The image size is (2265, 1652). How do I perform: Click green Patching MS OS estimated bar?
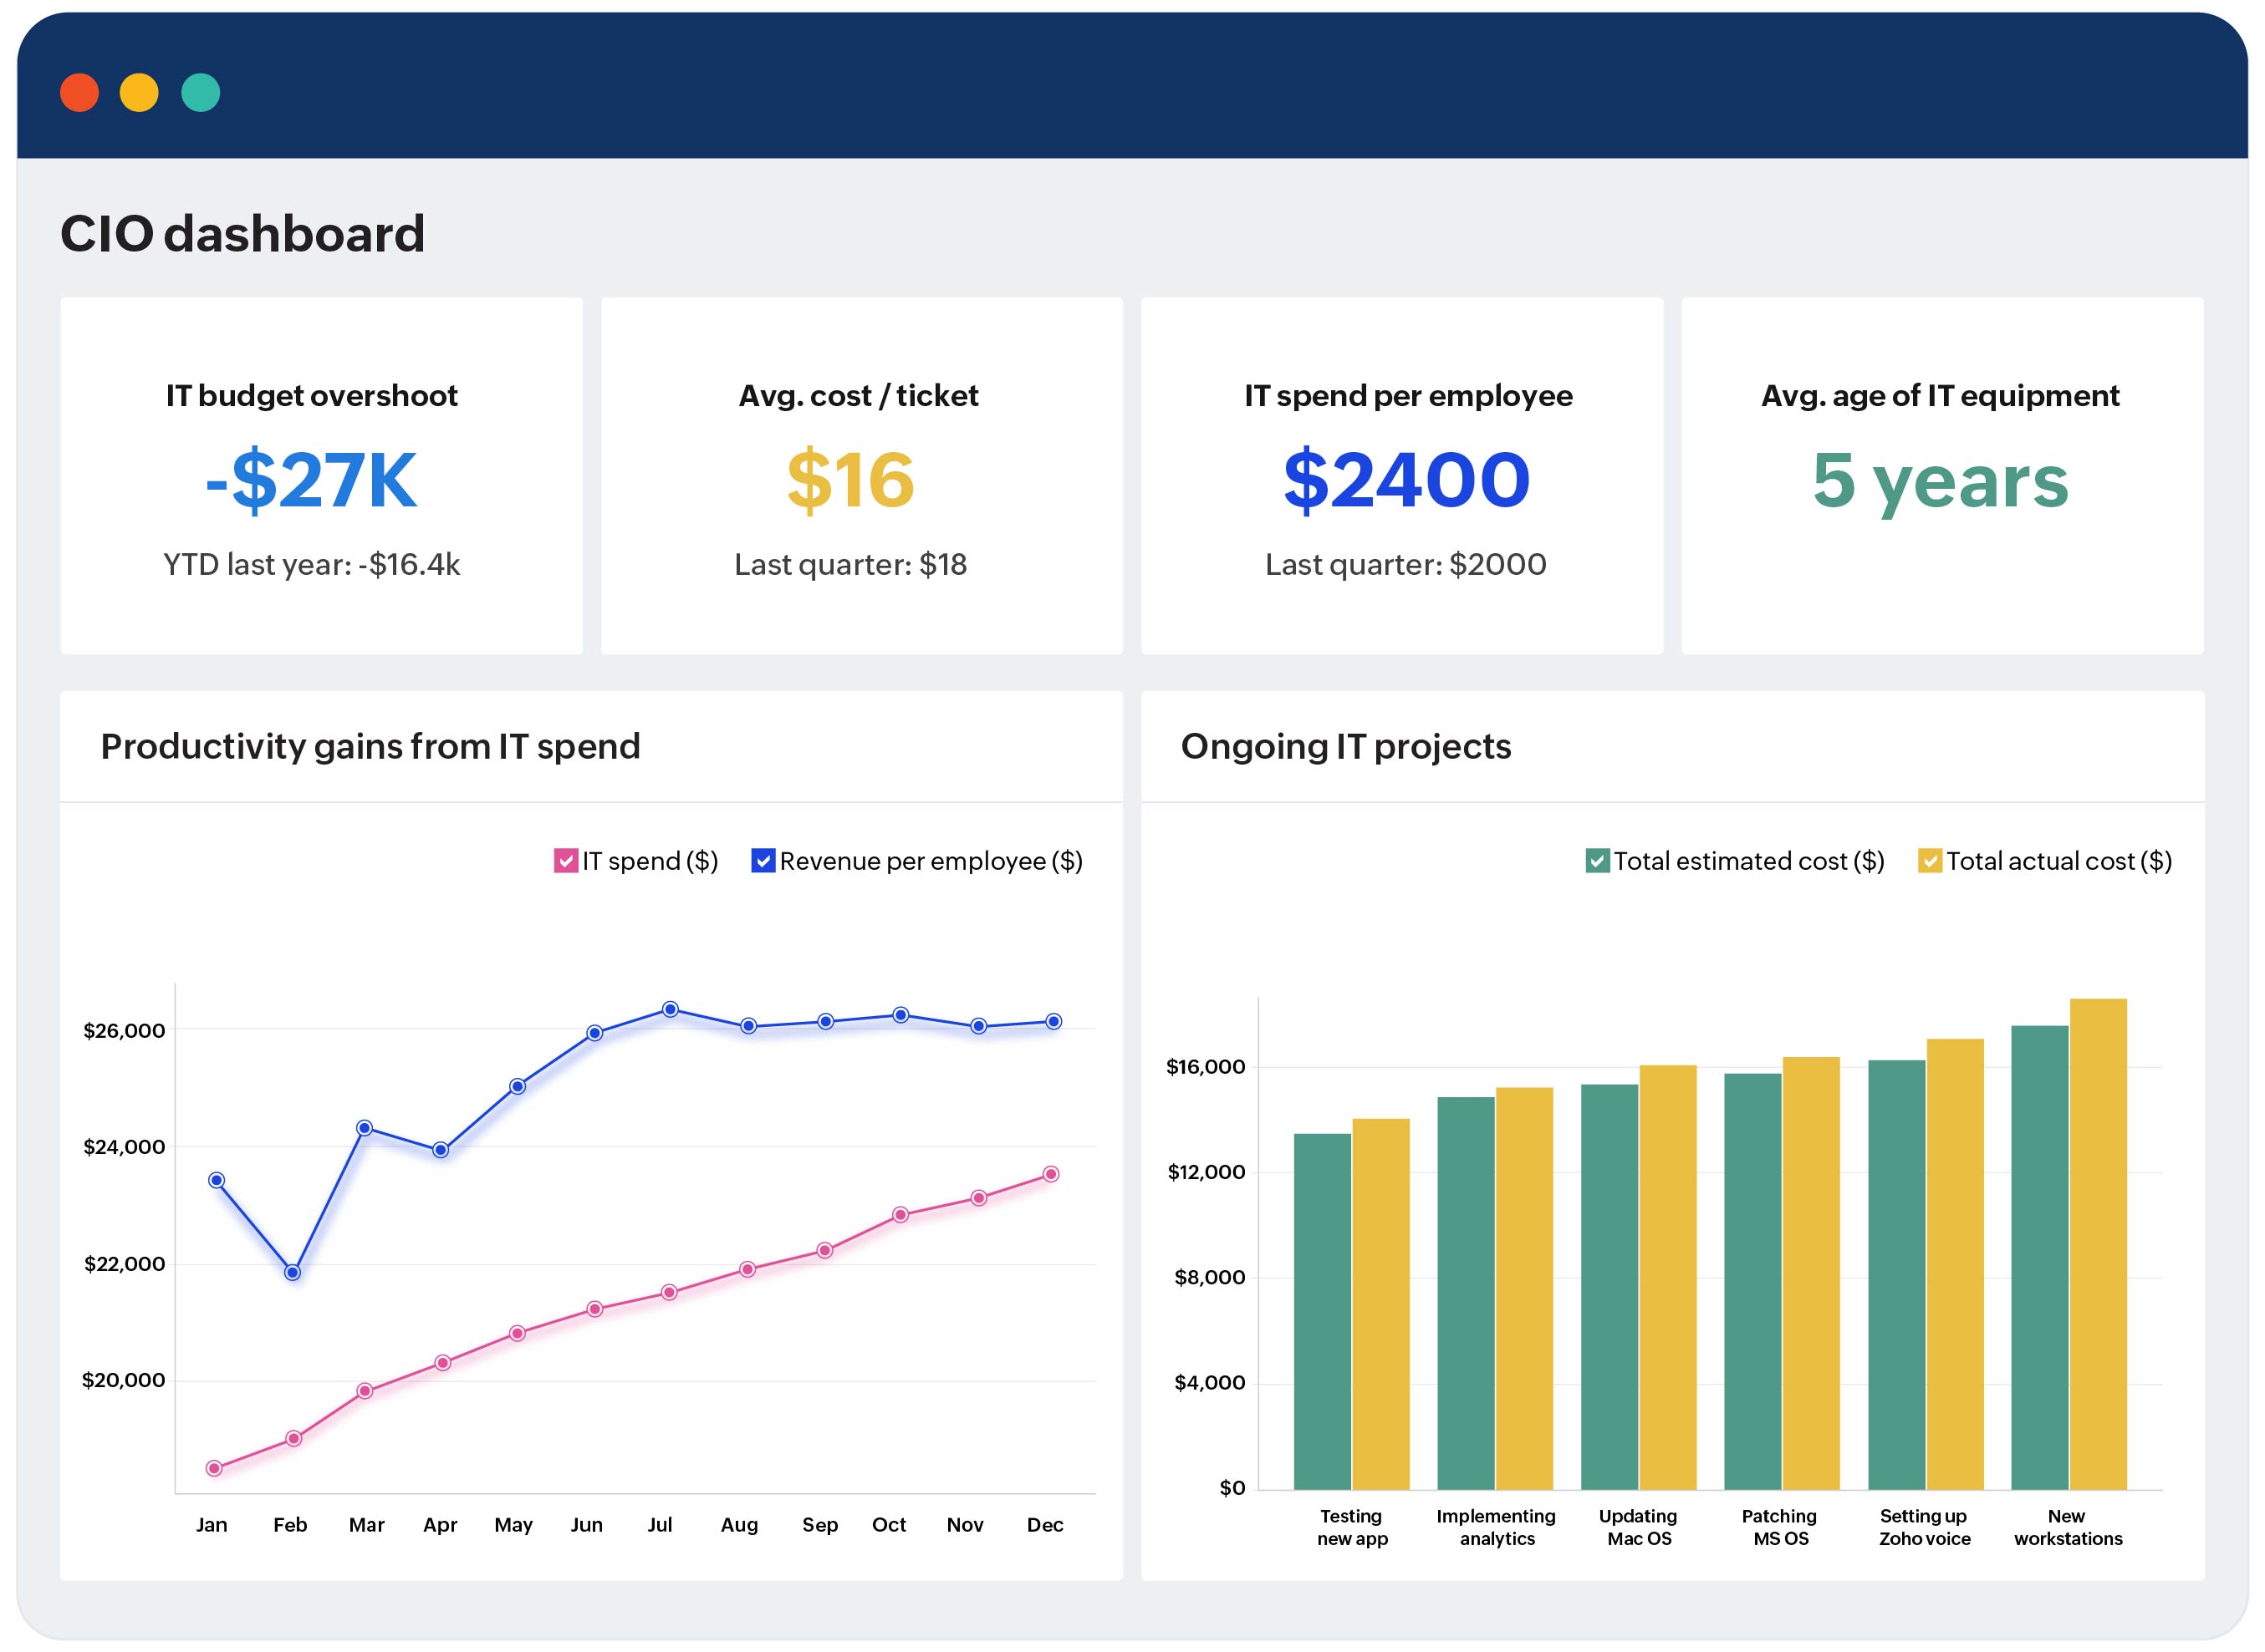click(x=1752, y=1280)
